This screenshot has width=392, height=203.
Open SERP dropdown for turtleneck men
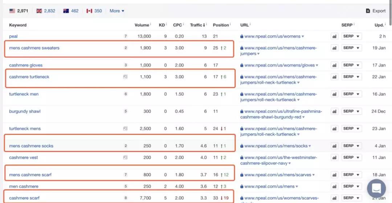click(x=351, y=94)
